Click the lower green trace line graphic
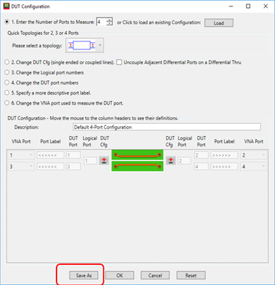Image resolution: width=275 pixels, height=285 pixels. pyautogui.click(x=137, y=166)
